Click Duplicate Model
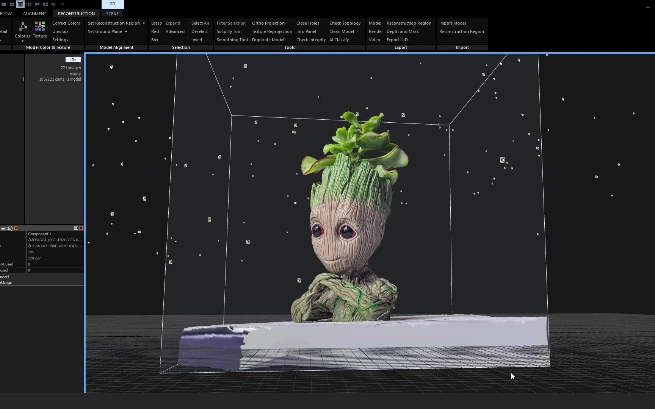 click(268, 40)
